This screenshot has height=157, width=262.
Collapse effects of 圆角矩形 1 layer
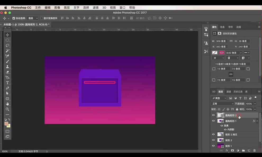[x=257, y=121]
